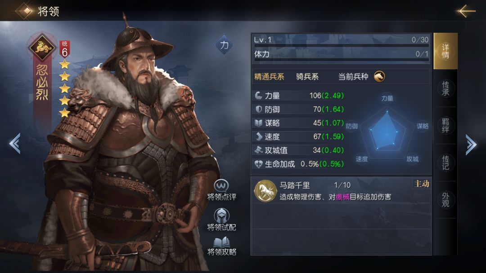This screenshot has height=273, width=486.
Task: Open the 传记 tab
Action: pos(445,163)
